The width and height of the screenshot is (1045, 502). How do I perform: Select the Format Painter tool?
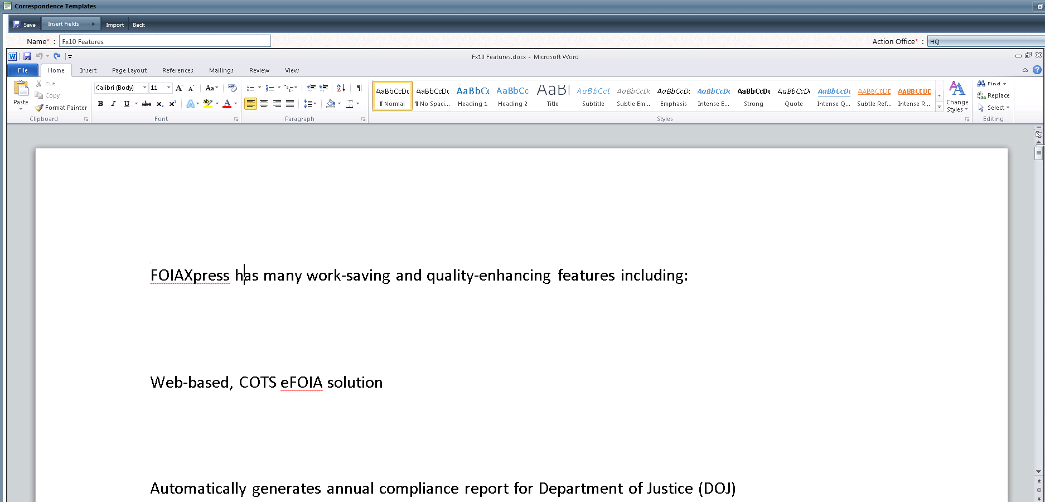click(61, 108)
